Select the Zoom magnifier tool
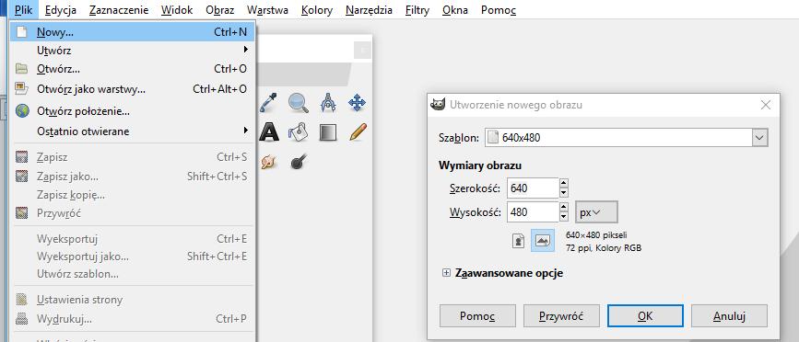The width and height of the screenshot is (799, 342). pos(298,103)
